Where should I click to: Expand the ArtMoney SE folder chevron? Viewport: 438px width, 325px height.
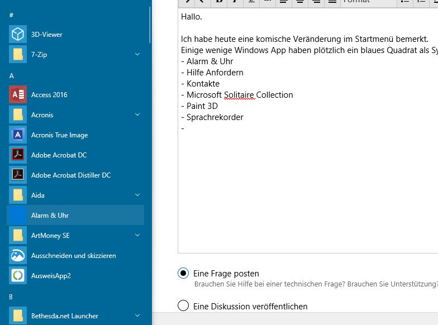pos(137,235)
